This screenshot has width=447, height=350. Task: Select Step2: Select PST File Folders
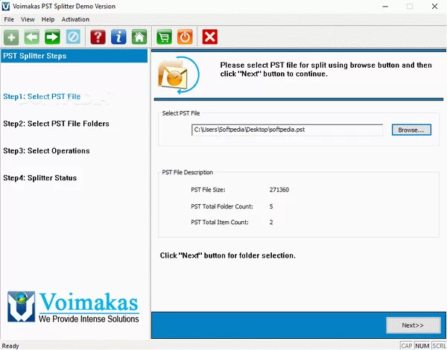click(56, 124)
